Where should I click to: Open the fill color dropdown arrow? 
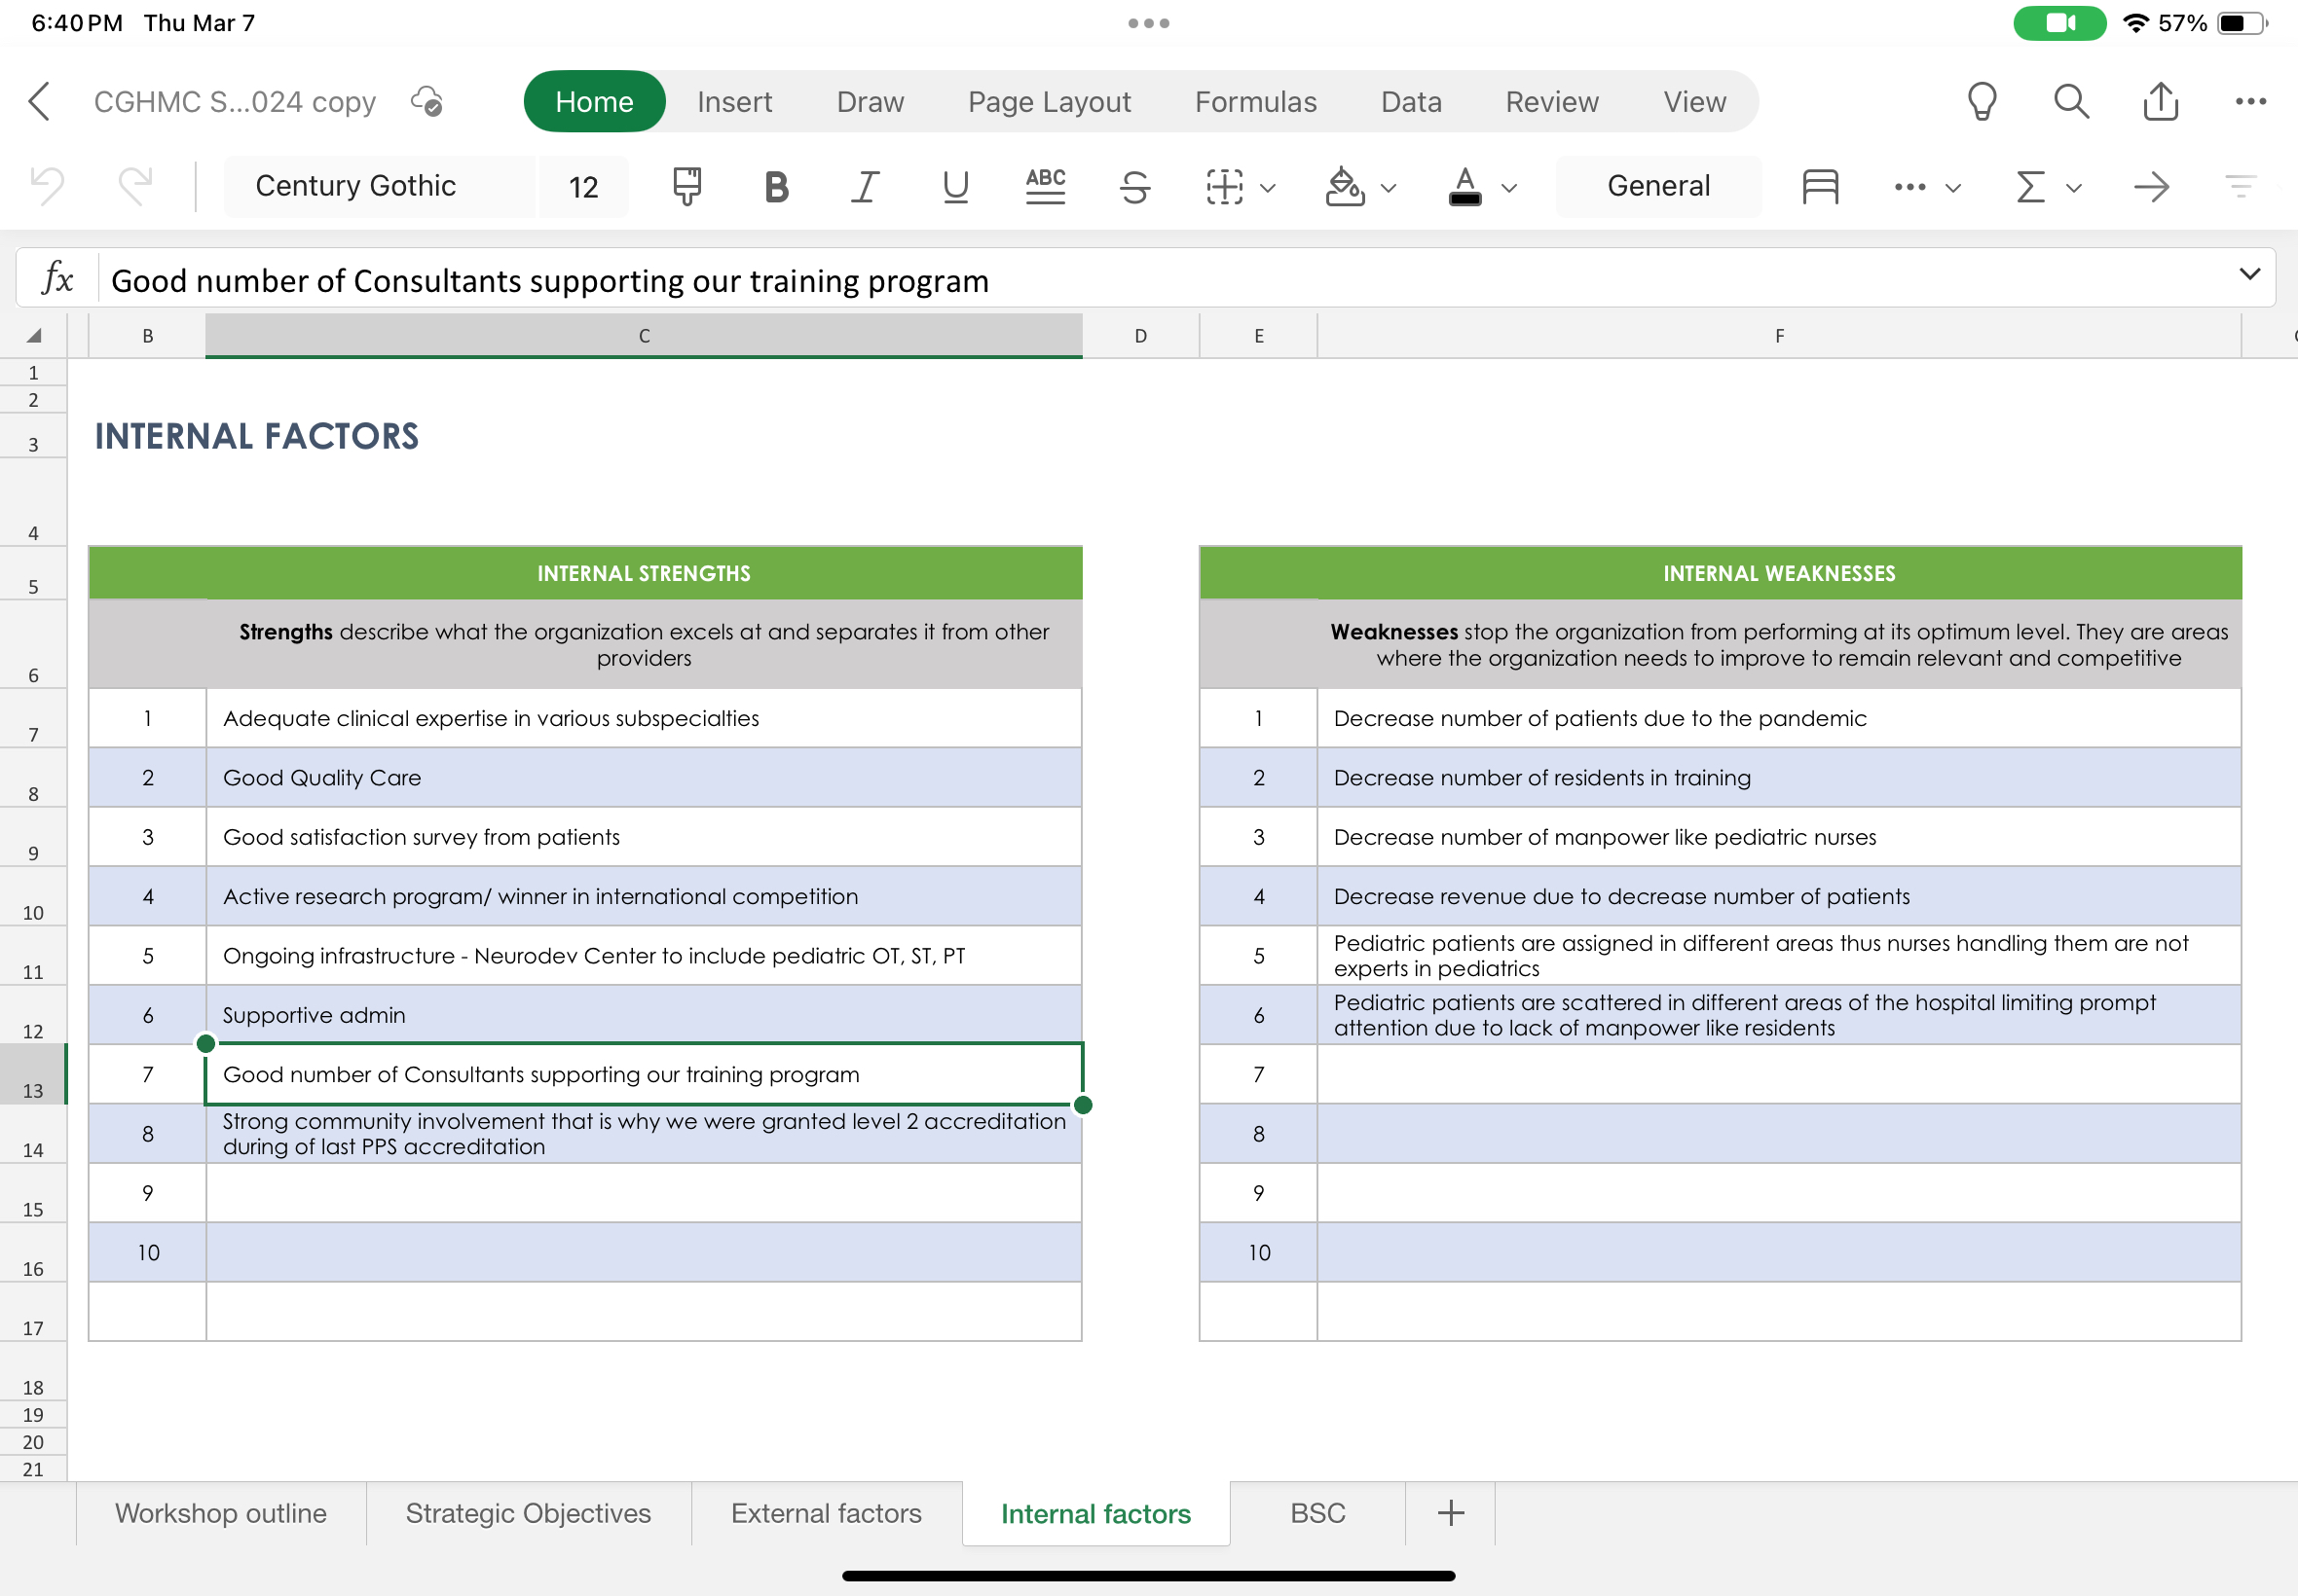tap(1389, 188)
